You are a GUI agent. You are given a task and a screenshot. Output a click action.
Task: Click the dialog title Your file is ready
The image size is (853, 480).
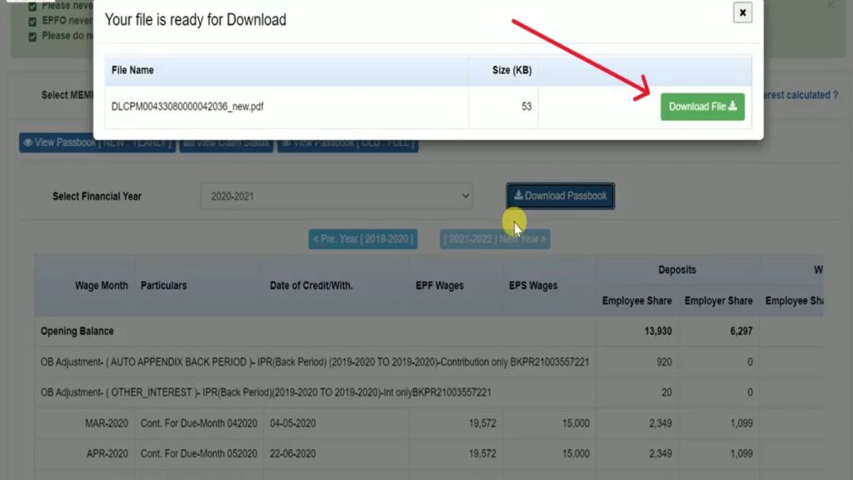tap(195, 20)
